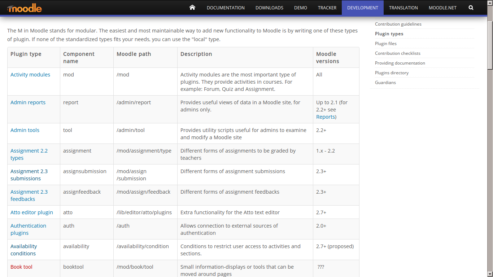Viewport: 493px width, 277px height.
Task: Open the search magnifier icon
Action: pos(471,8)
